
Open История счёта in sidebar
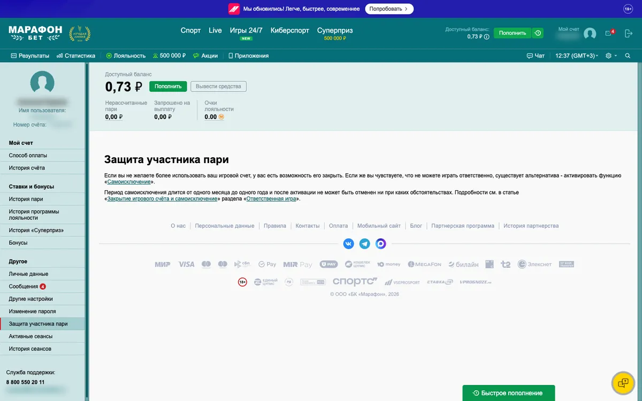click(42, 168)
